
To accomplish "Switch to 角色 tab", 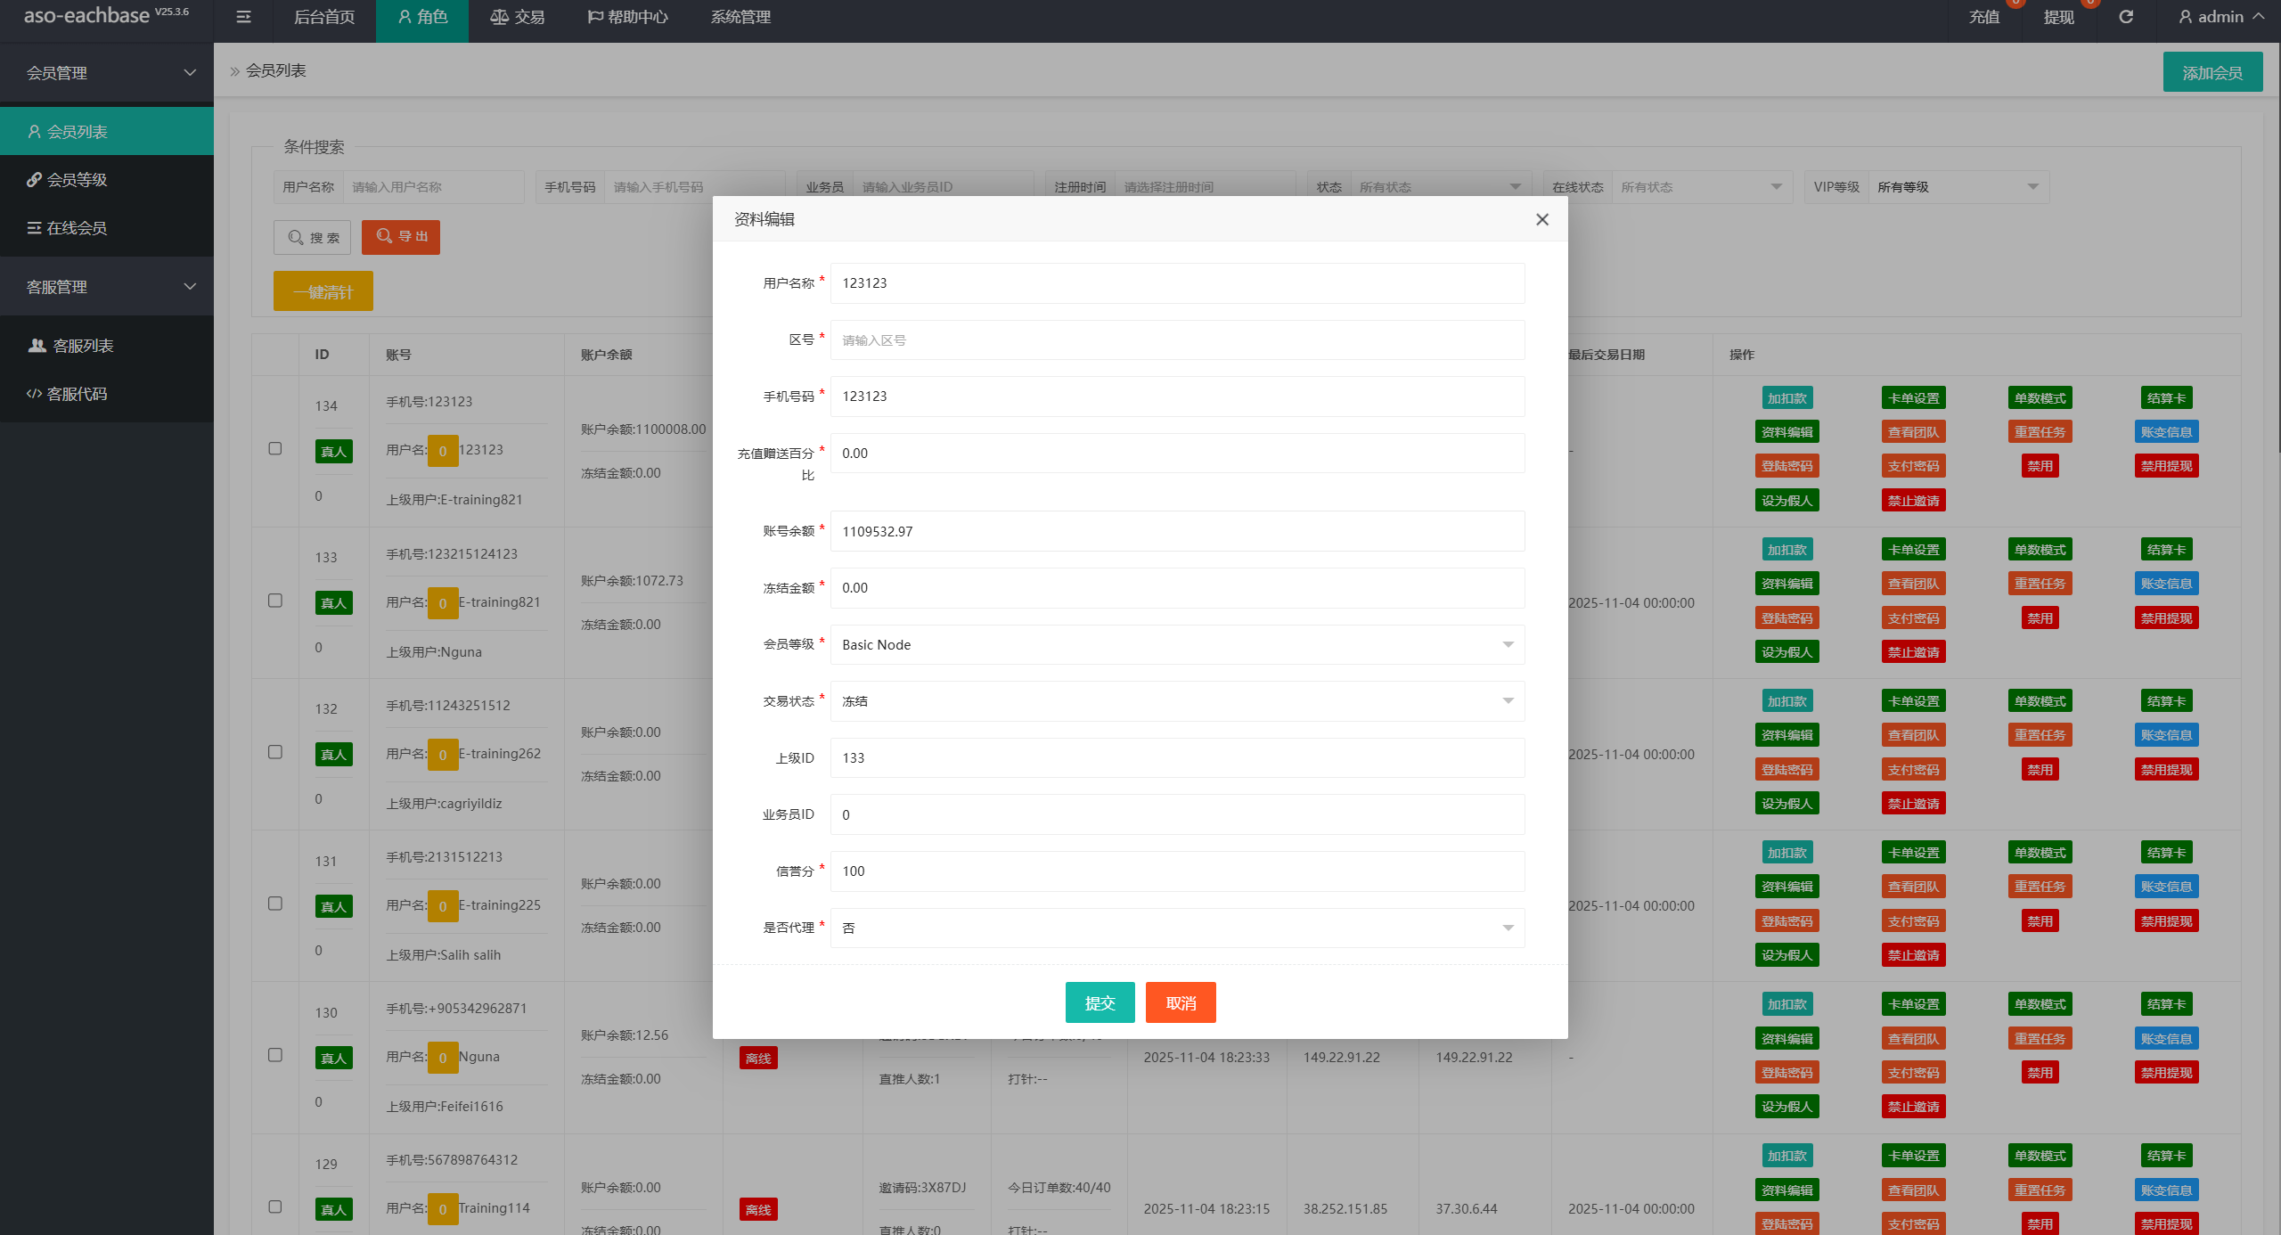I will tap(422, 17).
